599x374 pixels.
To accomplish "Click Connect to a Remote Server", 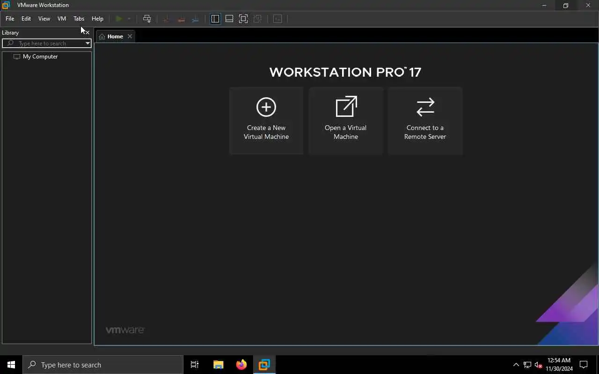I will click(x=425, y=121).
